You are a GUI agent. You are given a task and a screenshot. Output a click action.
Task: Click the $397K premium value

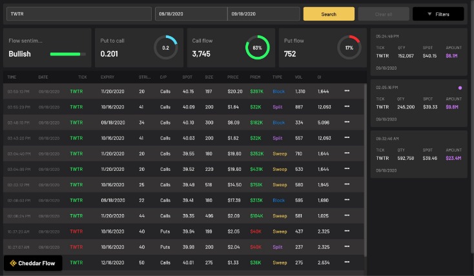[x=256, y=91]
